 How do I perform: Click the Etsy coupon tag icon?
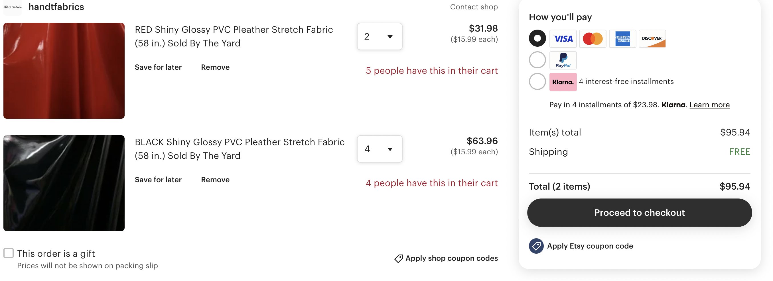[x=536, y=246]
